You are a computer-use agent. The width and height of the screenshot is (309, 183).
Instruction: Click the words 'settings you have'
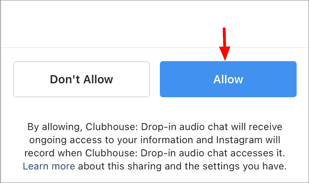(245, 166)
